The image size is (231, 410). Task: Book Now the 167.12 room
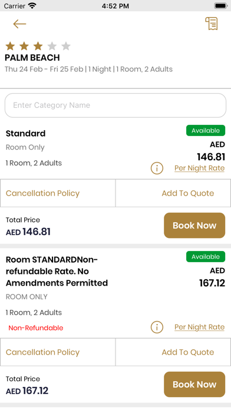click(x=194, y=384)
